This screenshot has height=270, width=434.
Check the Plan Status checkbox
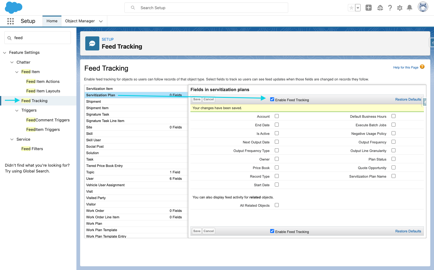point(393,159)
